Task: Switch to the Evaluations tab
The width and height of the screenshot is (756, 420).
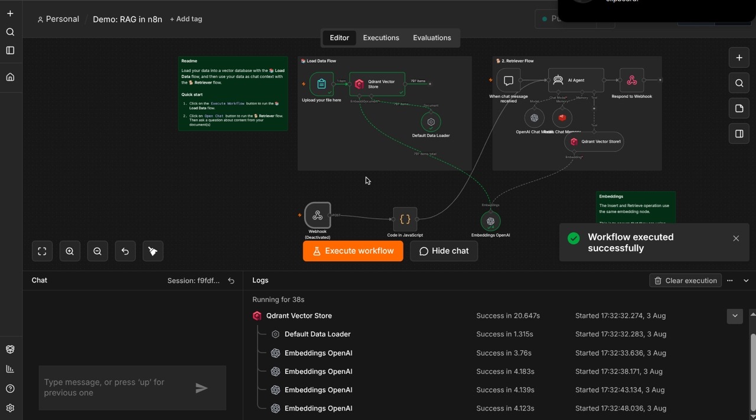Action: point(432,38)
